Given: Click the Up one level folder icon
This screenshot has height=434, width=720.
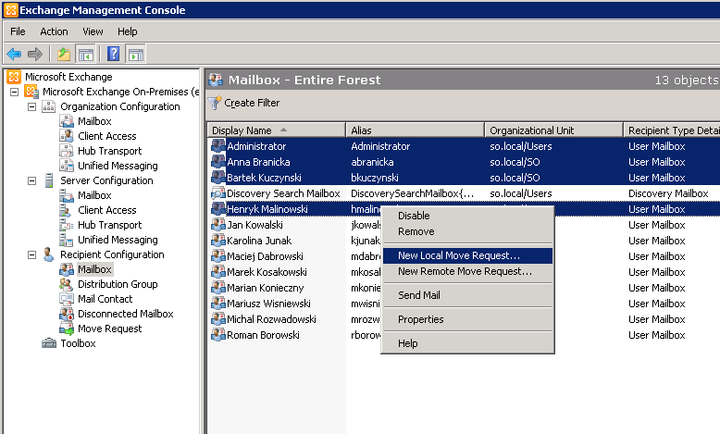Looking at the screenshot, I should tap(64, 55).
